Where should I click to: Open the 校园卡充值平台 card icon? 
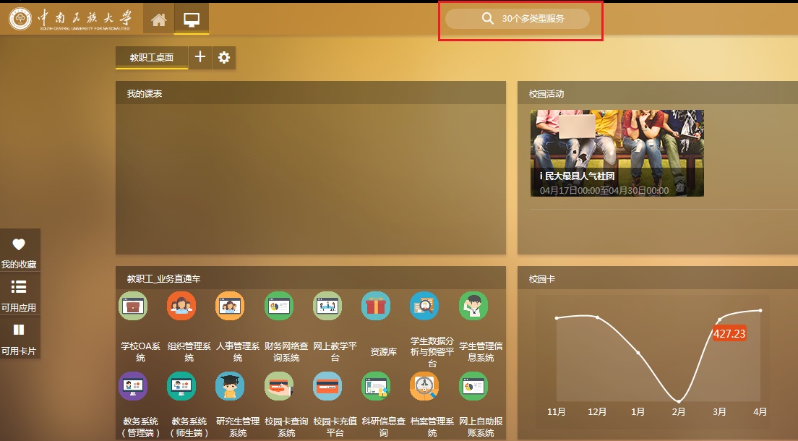click(x=327, y=387)
